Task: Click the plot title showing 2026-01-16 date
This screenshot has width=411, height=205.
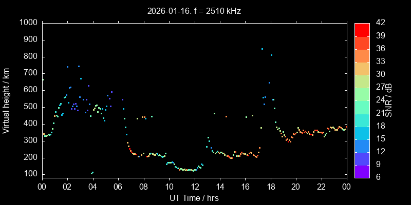Action: [194, 10]
